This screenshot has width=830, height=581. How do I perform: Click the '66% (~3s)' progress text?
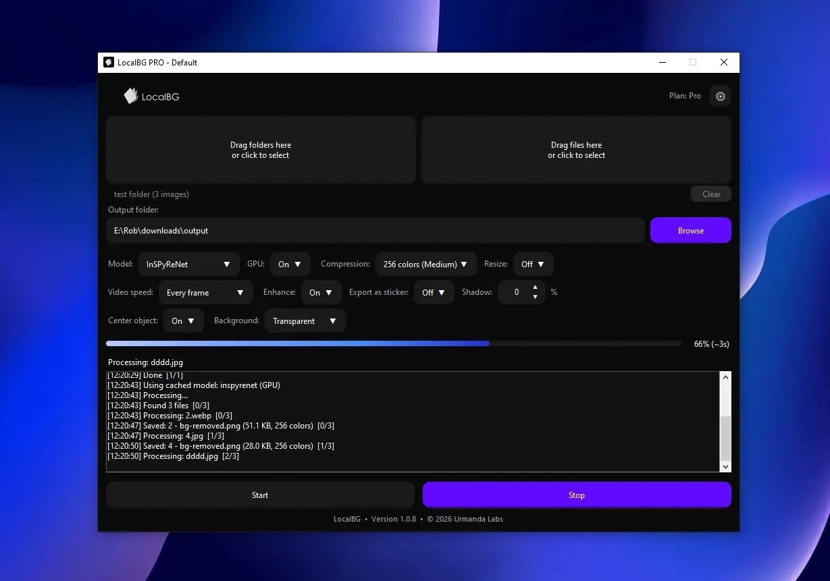pos(711,344)
